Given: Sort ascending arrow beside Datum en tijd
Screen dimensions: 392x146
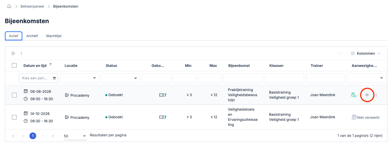Looking at the screenshot, I should click(51, 65).
